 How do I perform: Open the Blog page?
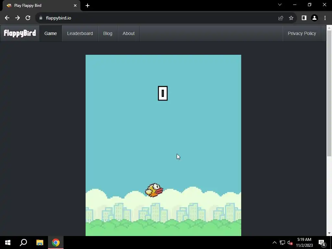click(108, 33)
